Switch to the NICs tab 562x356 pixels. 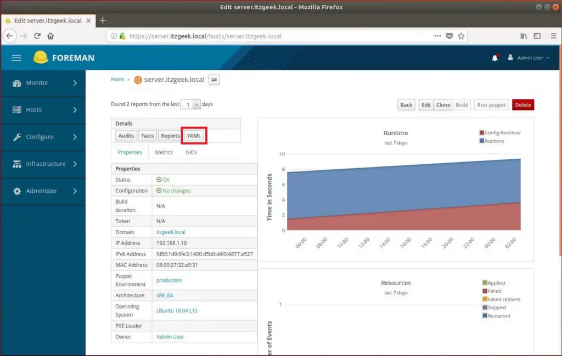pyautogui.click(x=191, y=152)
